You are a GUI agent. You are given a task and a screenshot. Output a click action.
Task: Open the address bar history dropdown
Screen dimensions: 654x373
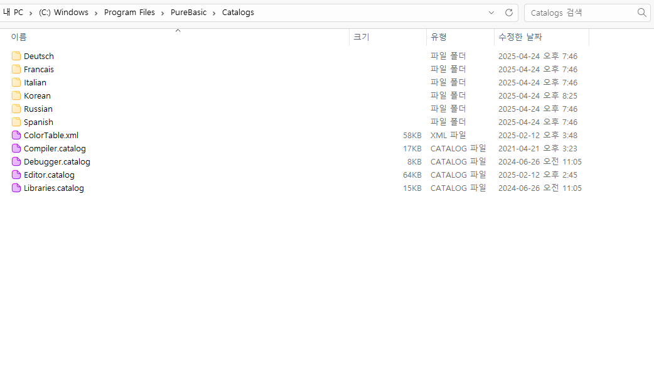[491, 13]
